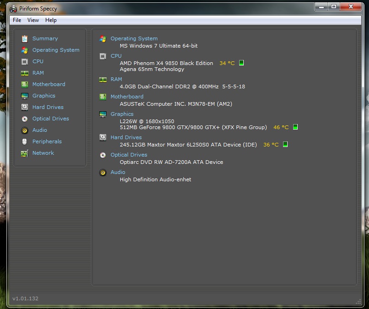
Task: Click the Optical Drives disc icon in sidebar
Action: click(25, 119)
